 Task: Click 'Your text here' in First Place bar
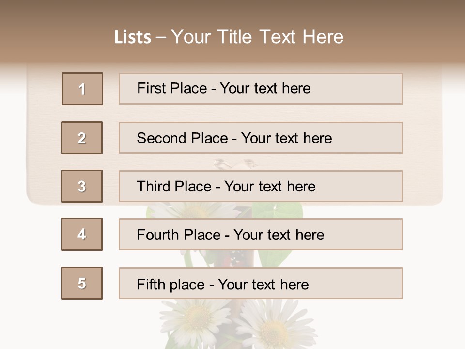coord(265,88)
